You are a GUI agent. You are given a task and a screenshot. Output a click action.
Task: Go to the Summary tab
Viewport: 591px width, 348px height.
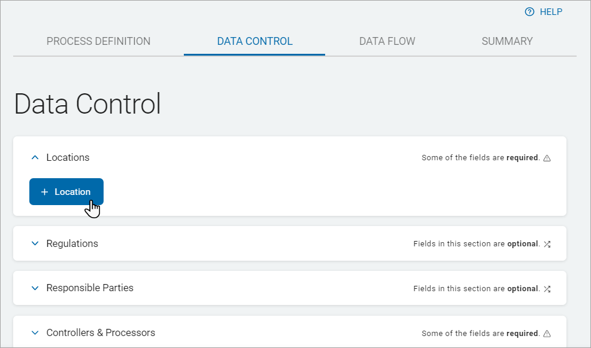tap(507, 41)
